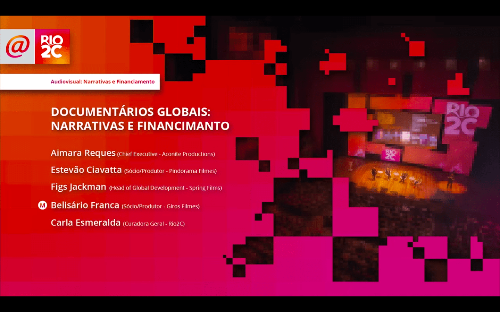500x312 pixels.
Task: Select the Audiovisual: Narrativas e Financiamento label
Action: (x=102, y=82)
